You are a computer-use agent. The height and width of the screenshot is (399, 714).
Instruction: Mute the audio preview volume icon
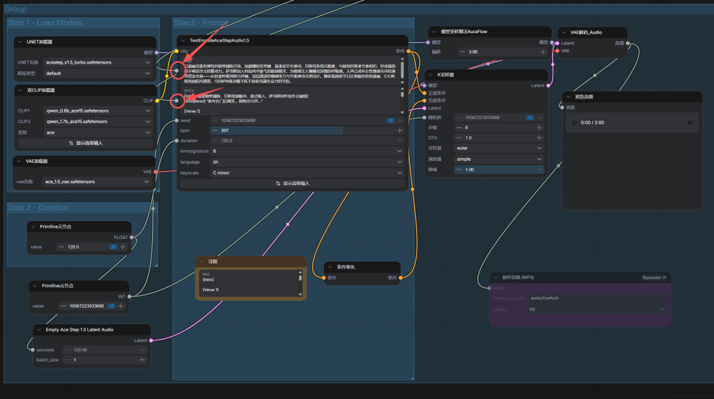pyautogui.click(x=690, y=122)
